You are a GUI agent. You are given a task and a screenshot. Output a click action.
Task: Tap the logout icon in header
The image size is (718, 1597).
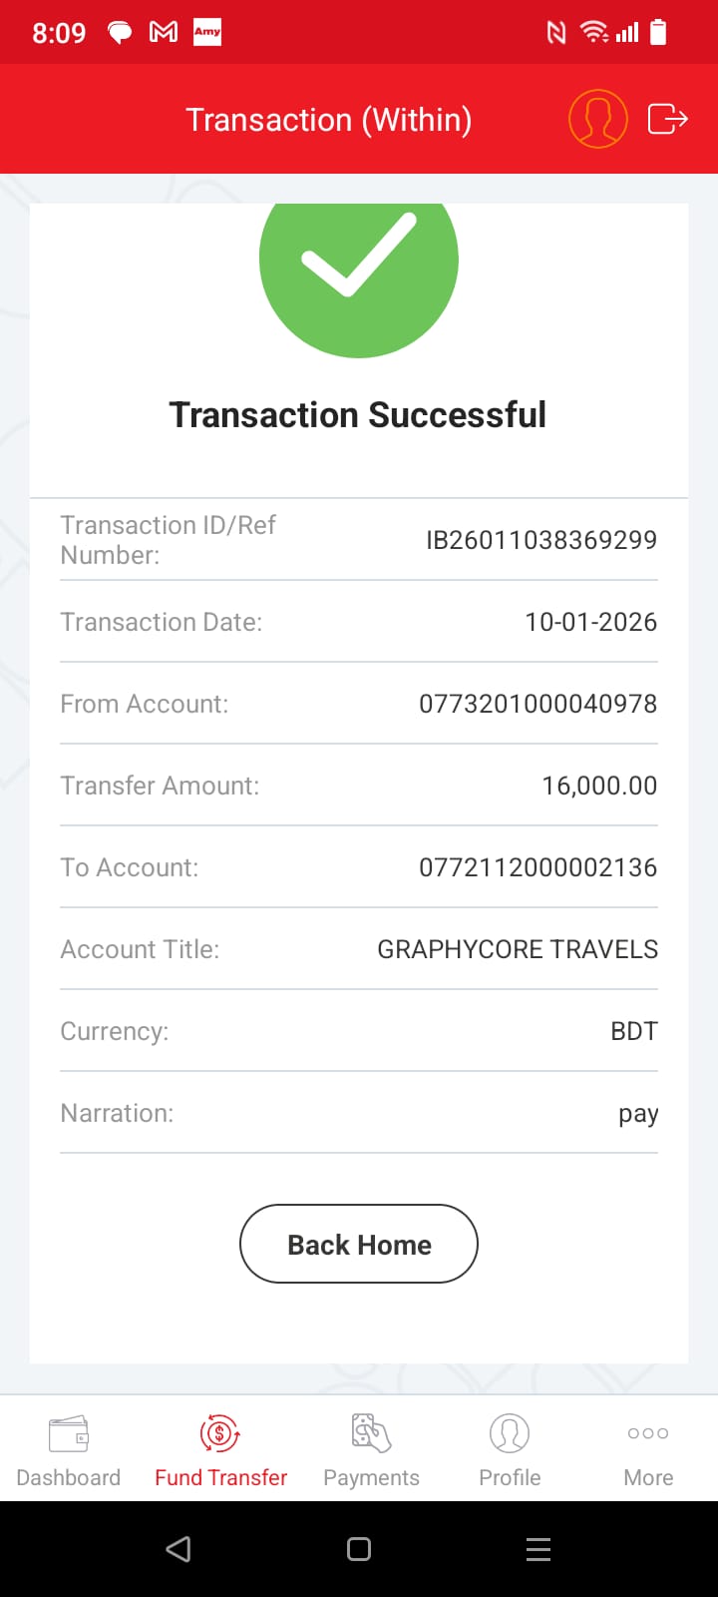(667, 119)
